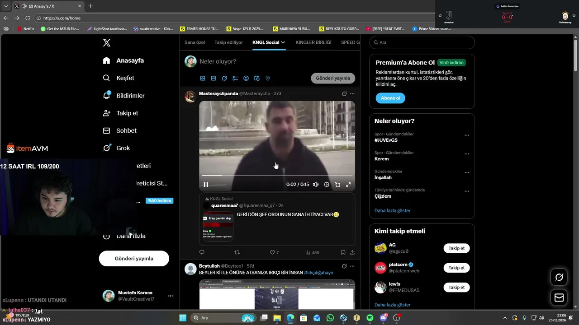Open the #JUVEvGS trending topic
Screen dimensions: 579x325
coord(386,140)
